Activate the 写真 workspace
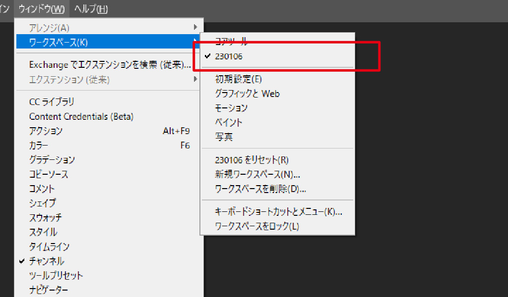The width and height of the screenshot is (508, 297). (224, 137)
